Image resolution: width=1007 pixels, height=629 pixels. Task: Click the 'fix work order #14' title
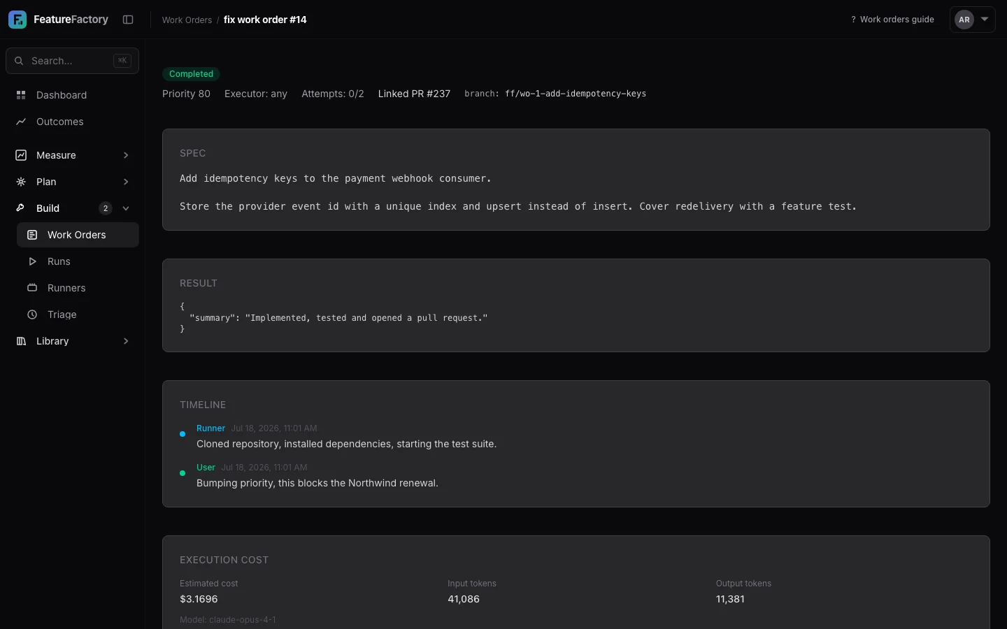(x=265, y=20)
